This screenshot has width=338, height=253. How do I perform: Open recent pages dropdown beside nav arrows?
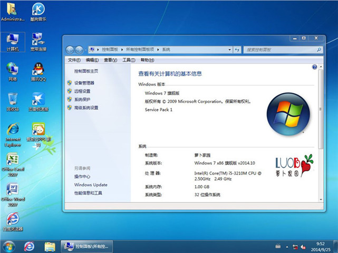click(x=85, y=50)
